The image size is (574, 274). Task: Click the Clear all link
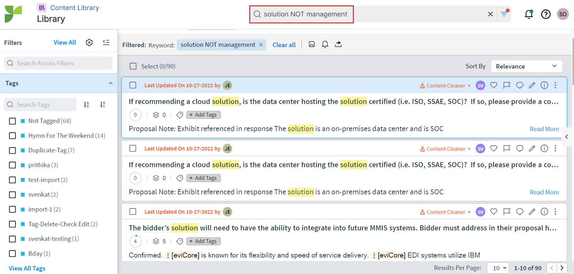point(284,45)
